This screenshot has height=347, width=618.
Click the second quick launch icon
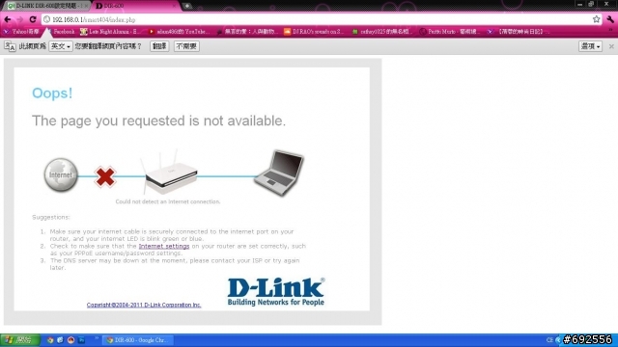(60, 340)
